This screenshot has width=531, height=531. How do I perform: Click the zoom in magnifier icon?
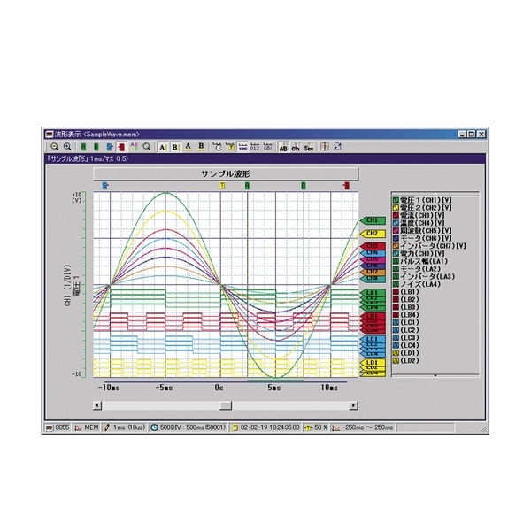tap(66, 147)
